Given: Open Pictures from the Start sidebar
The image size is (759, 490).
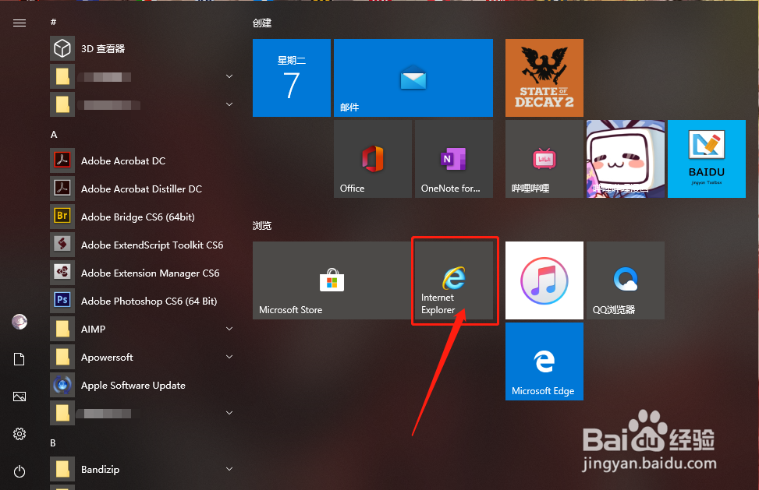Looking at the screenshot, I should (x=20, y=397).
